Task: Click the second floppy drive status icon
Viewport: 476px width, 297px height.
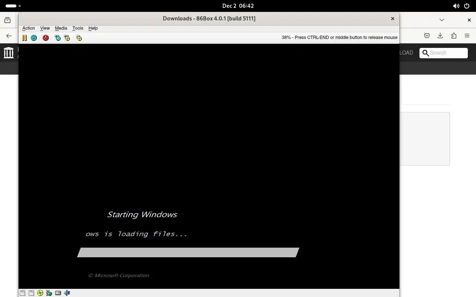Action: [31, 293]
